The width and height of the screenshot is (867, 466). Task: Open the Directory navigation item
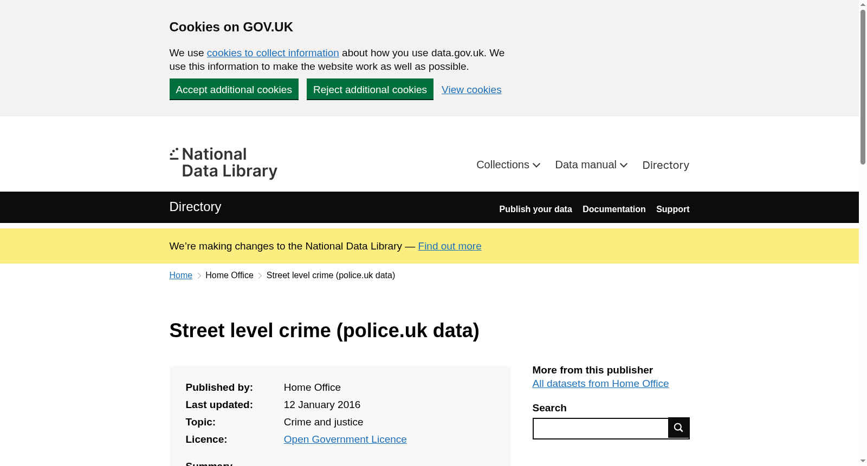665,165
